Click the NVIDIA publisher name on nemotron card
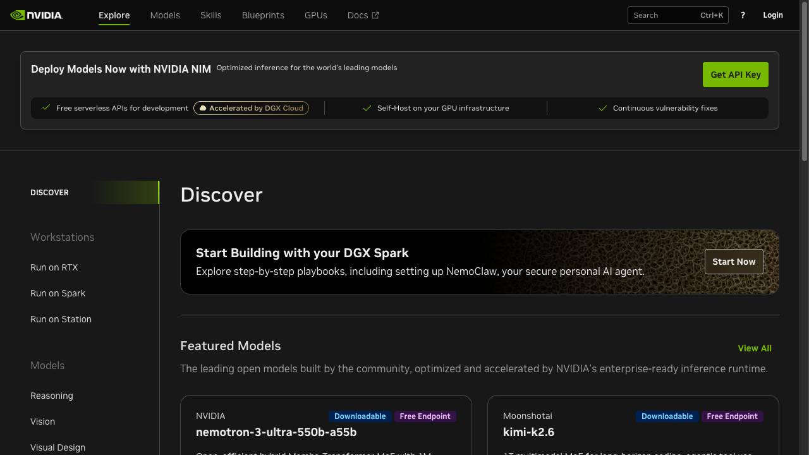The height and width of the screenshot is (455, 809). [210, 416]
